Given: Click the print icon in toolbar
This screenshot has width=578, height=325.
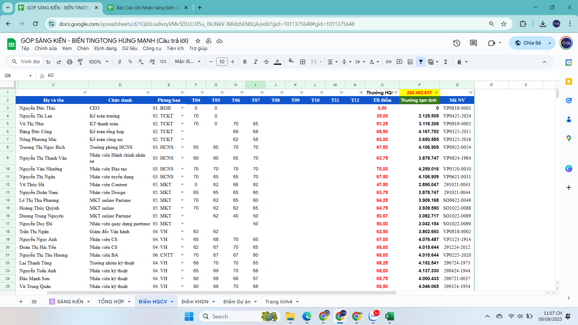Looking at the screenshot, I should (70, 62).
